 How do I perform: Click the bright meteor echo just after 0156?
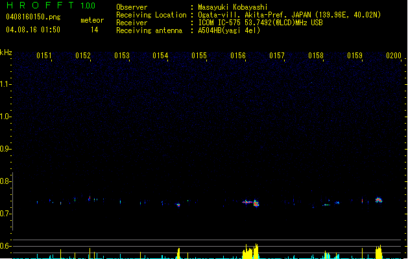pos(256,203)
